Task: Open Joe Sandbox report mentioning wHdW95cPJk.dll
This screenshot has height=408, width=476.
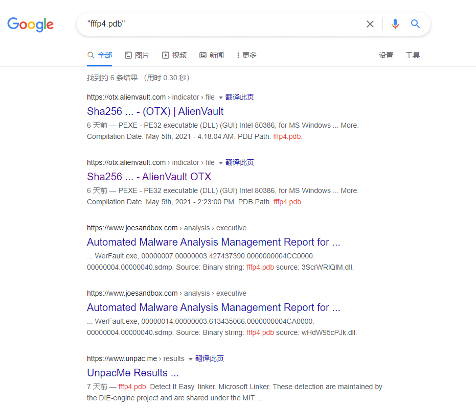Action: (x=213, y=307)
